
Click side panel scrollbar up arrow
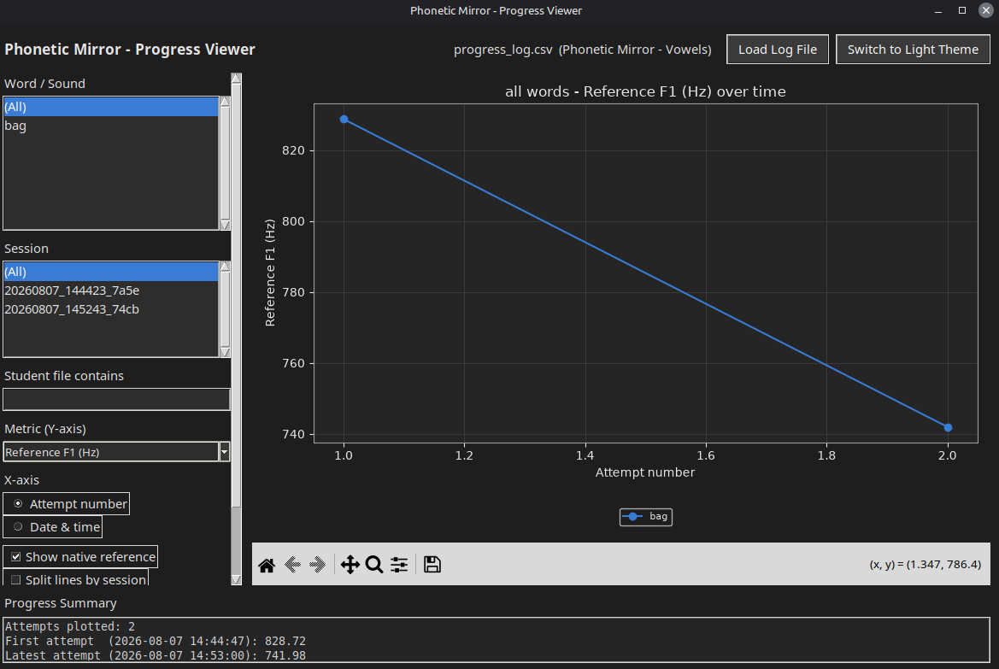(x=237, y=79)
